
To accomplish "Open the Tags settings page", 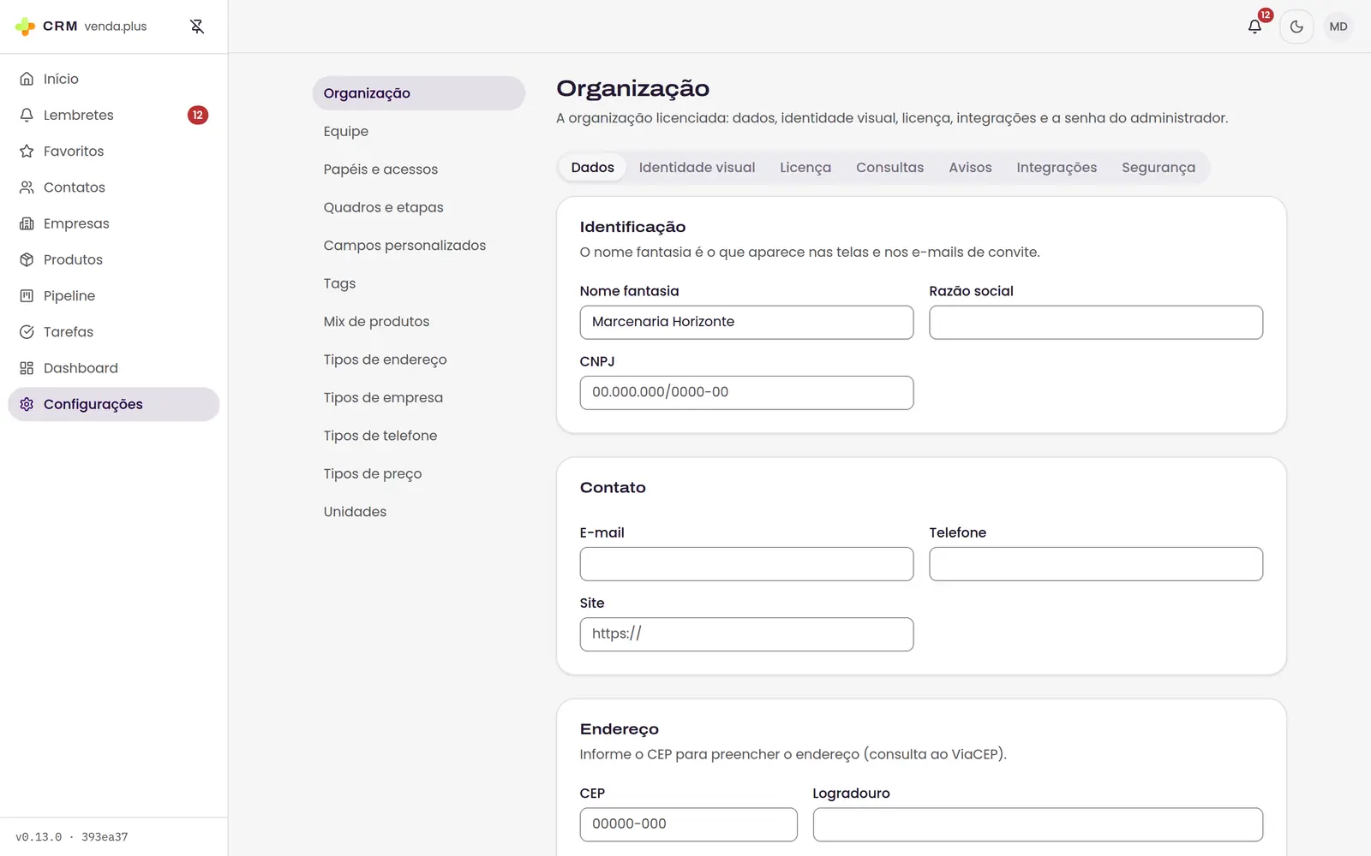I will pos(419,283).
